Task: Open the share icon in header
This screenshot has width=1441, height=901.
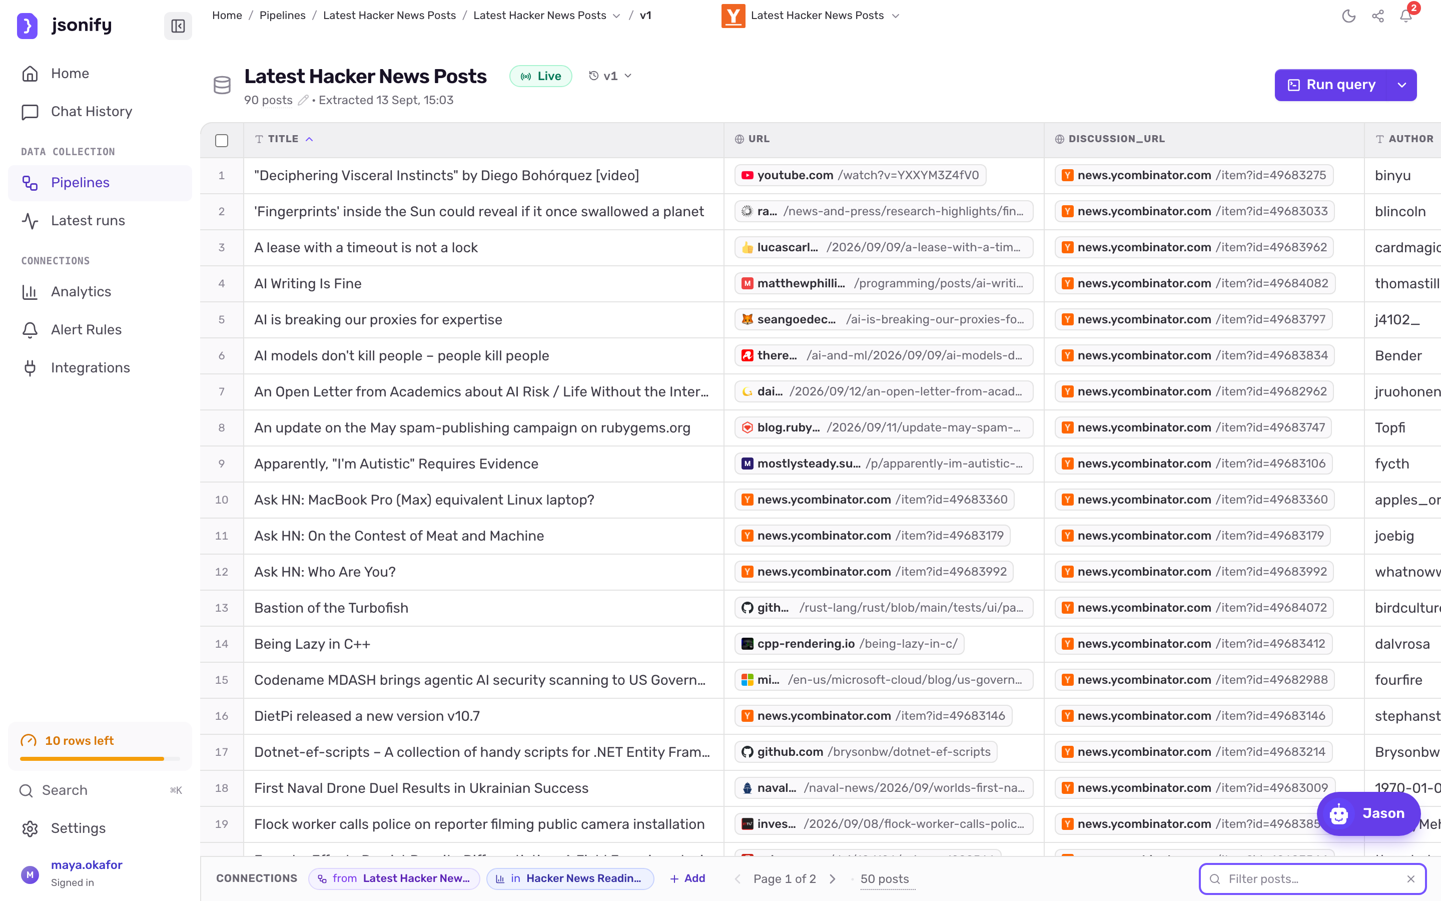Action: pos(1378,16)
